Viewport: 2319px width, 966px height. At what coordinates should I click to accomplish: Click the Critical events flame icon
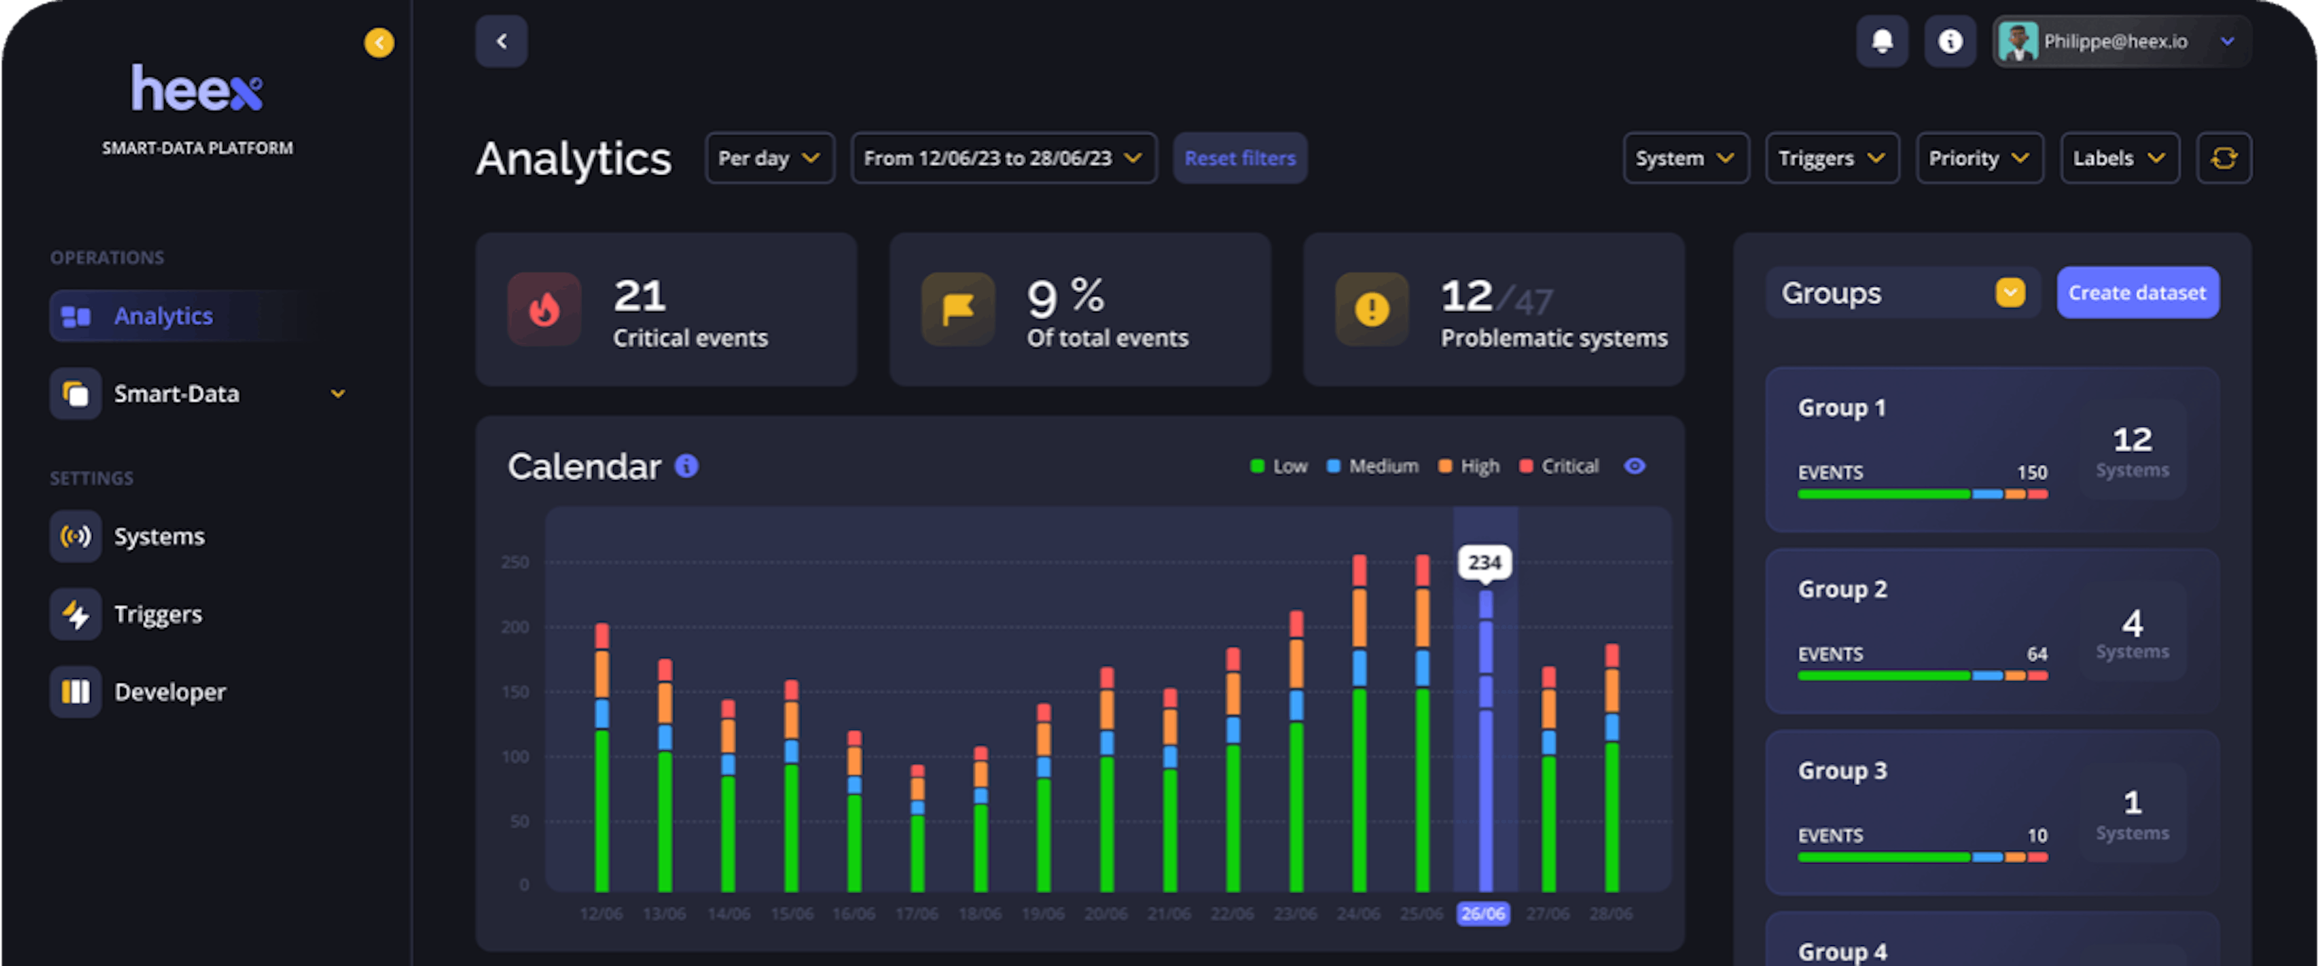(x=544, y=310)
